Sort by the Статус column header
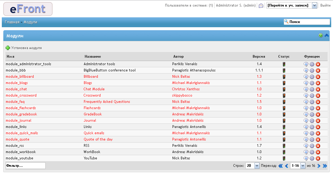 (284, 57)
